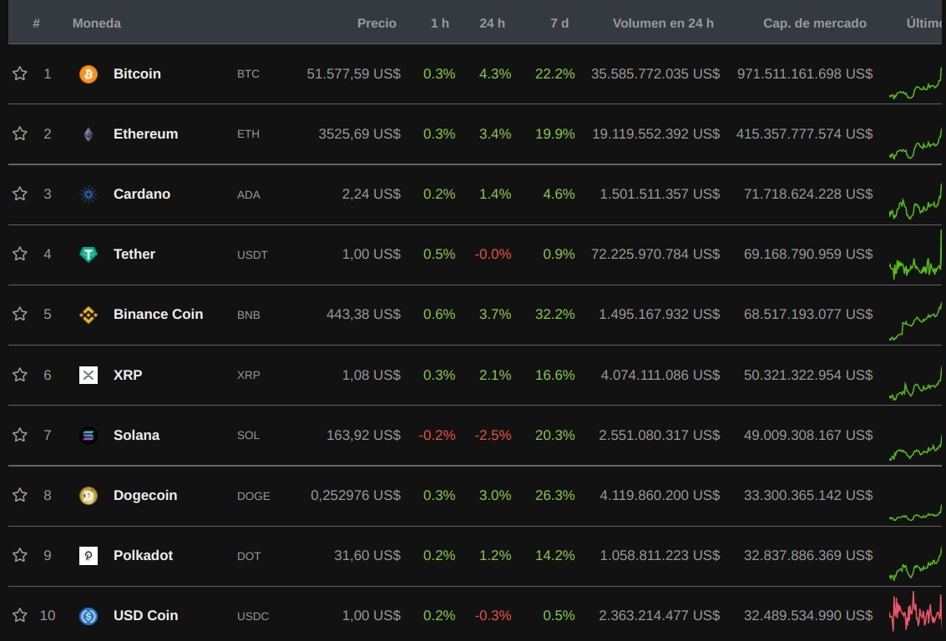Star Binance Coin as favorite

(20, 314)
